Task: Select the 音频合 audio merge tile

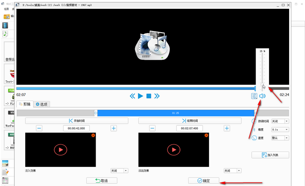Action: pyautogui.click(x=9, y=52)
